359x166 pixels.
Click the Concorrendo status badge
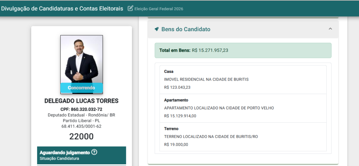coord(81,88)
